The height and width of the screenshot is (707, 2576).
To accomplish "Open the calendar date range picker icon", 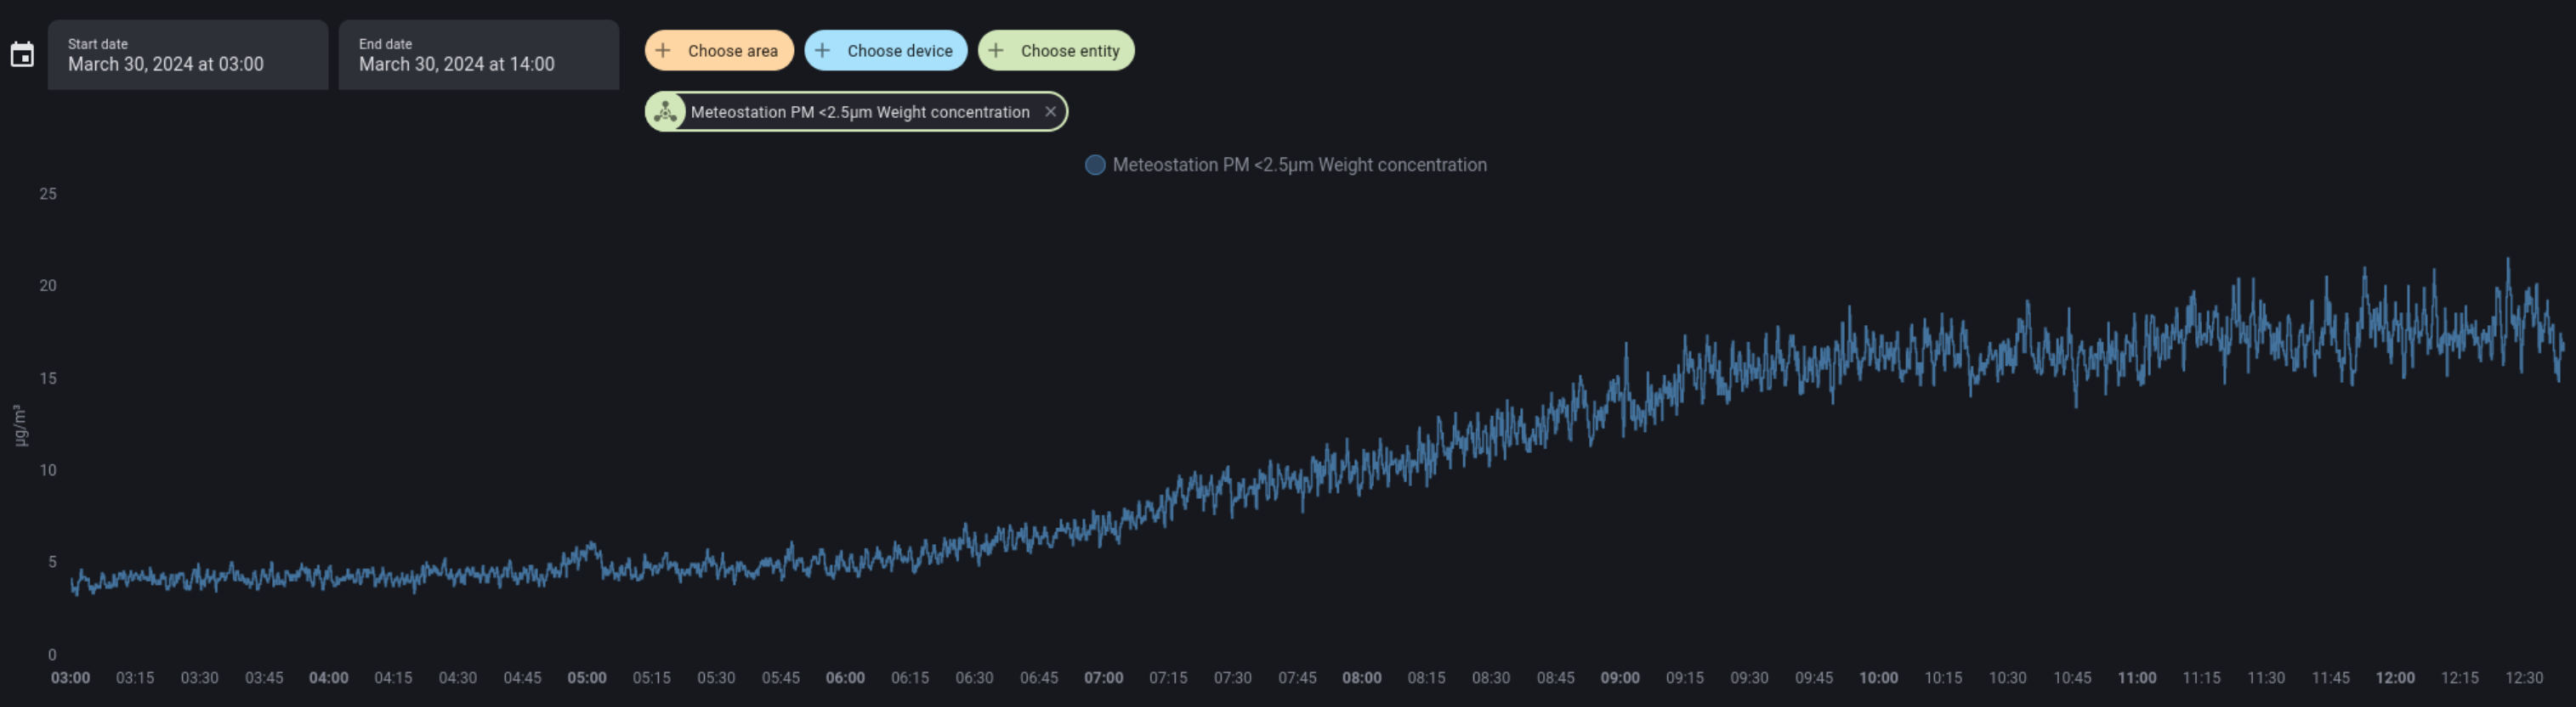I will pos(22,54).
